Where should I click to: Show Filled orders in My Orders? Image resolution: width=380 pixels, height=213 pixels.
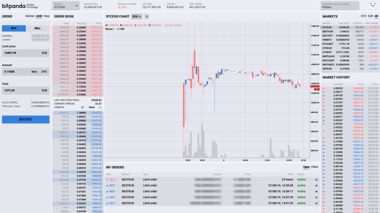click(x=315, y=167)
